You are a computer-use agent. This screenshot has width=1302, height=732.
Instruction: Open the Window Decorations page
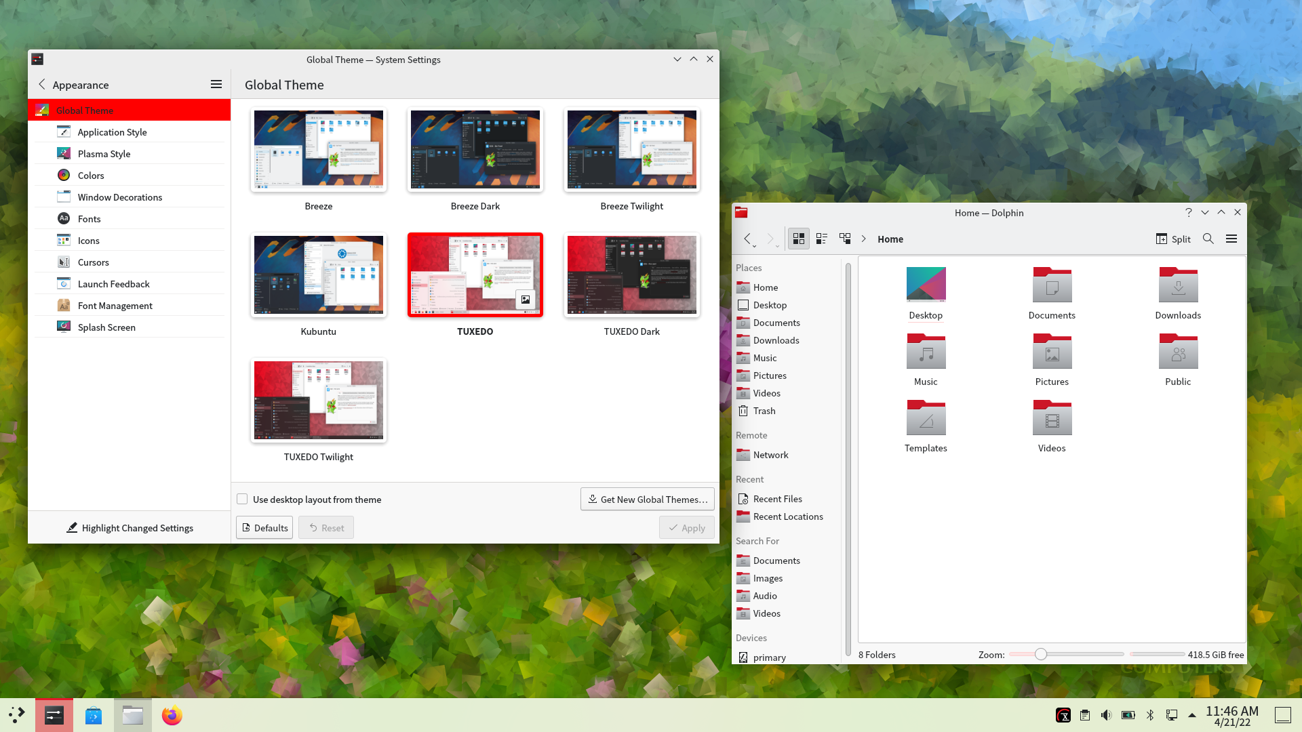click(x=130, y=197)
